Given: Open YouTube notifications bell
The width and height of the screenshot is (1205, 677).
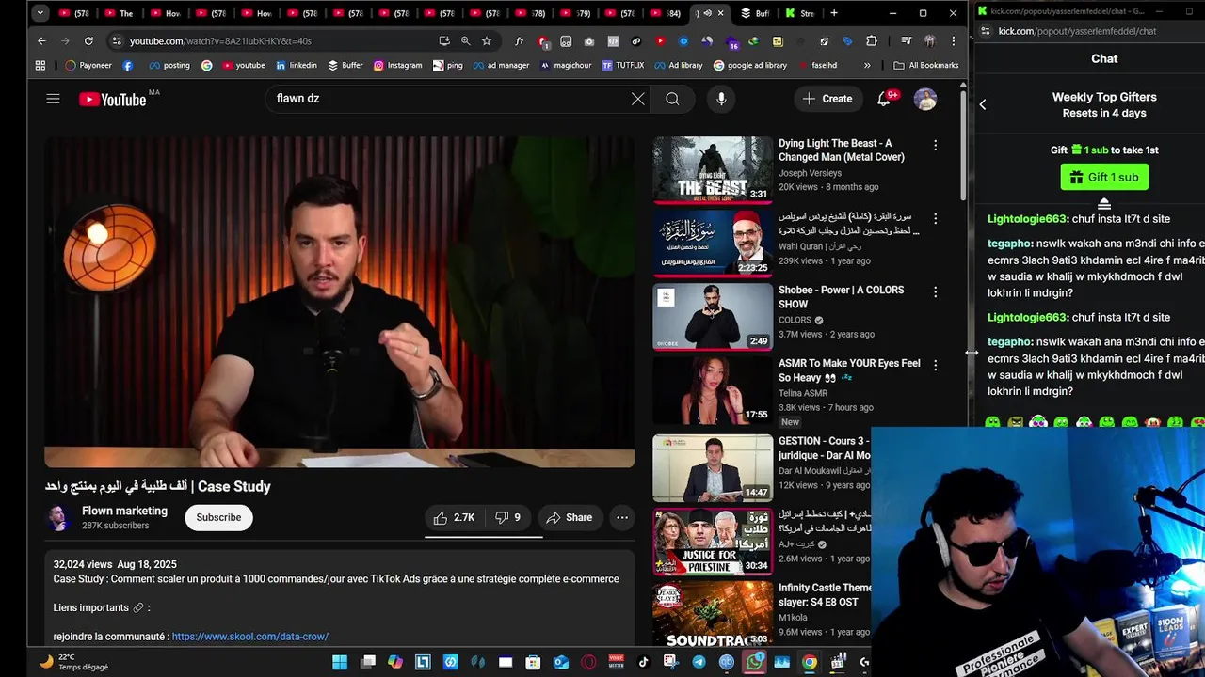Looking at the screenshot, I should pos(884,99).
